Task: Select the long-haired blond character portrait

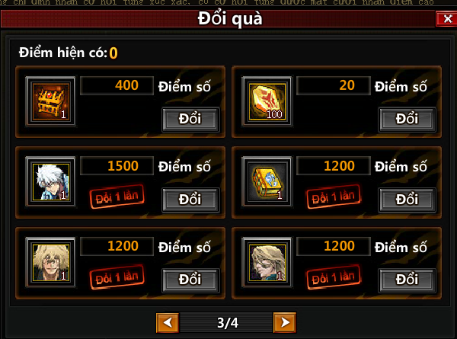Action: pos(267,262)
